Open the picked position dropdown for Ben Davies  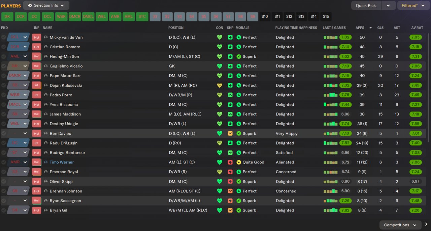coord(25,133)
